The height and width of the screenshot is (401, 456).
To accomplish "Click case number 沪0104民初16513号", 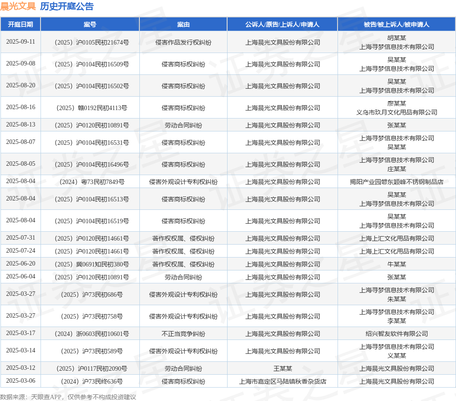I will [92, 199].
